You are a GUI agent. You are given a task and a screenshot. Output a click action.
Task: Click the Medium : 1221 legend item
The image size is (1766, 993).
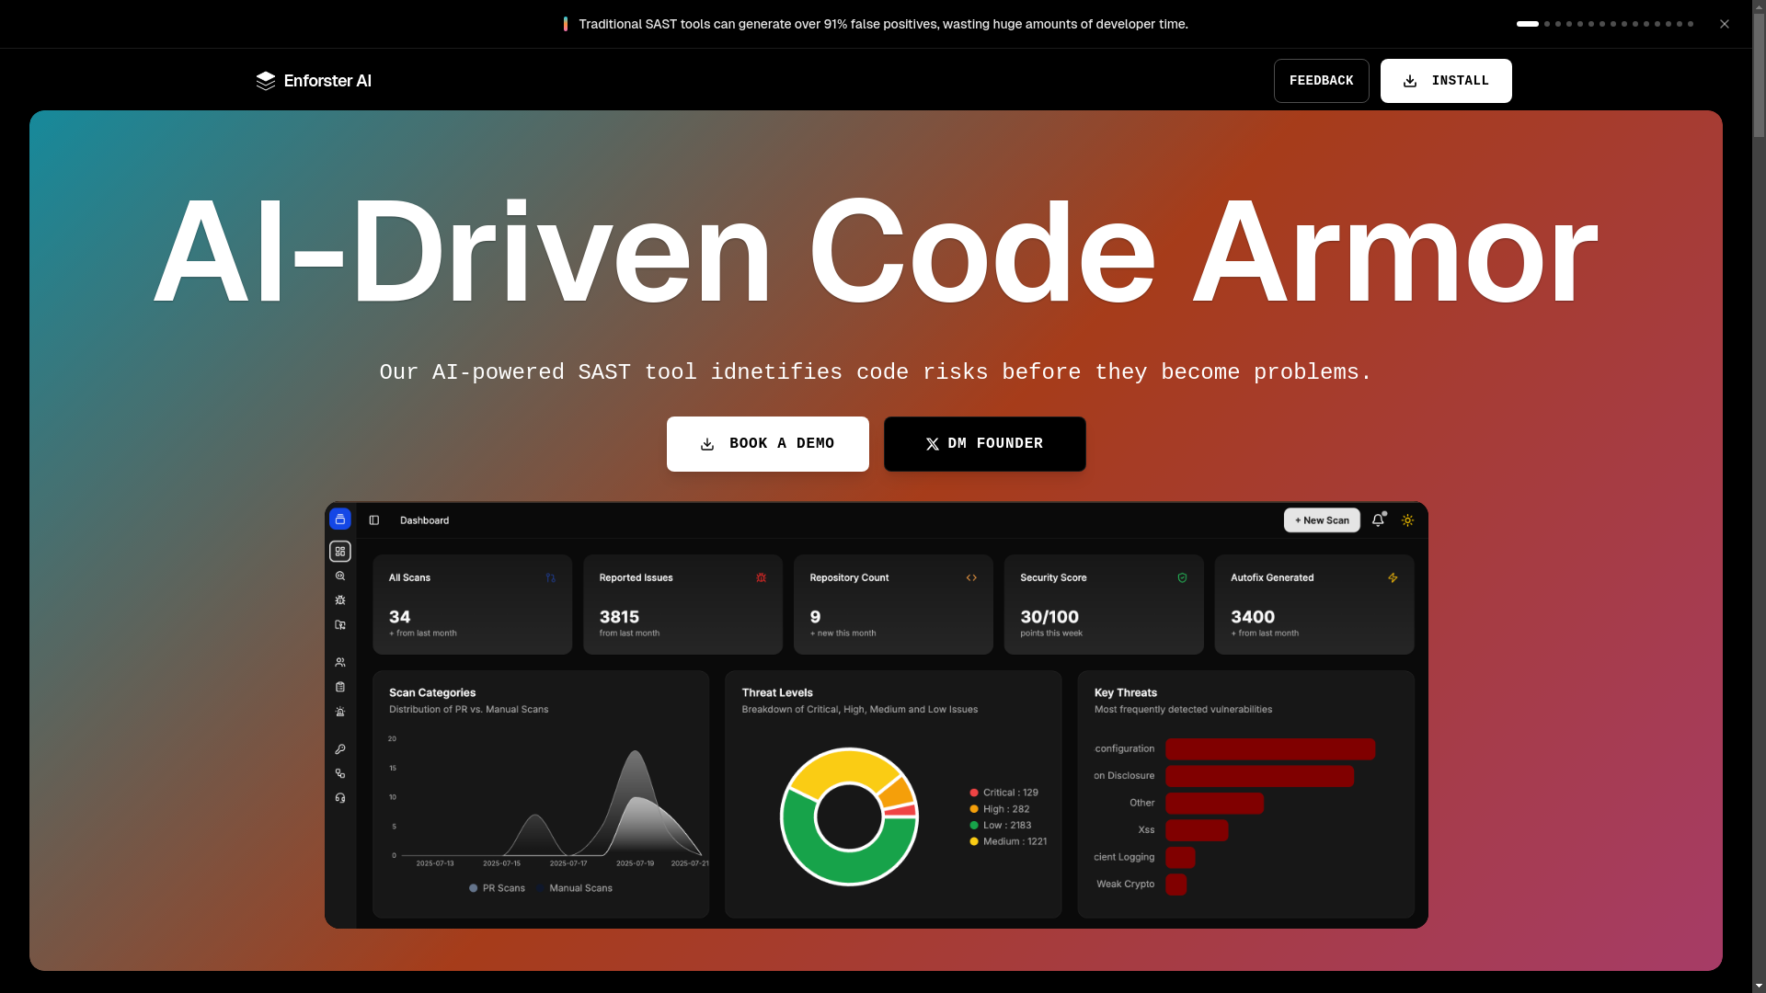1008,841
